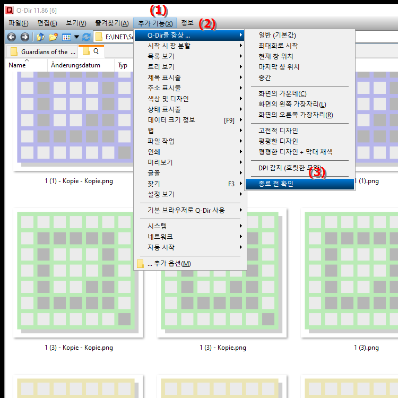Click the ... 추가 옵션(M) folder icon
The height and width of the screenshot is (398, 398).
(x=140, y=263)
